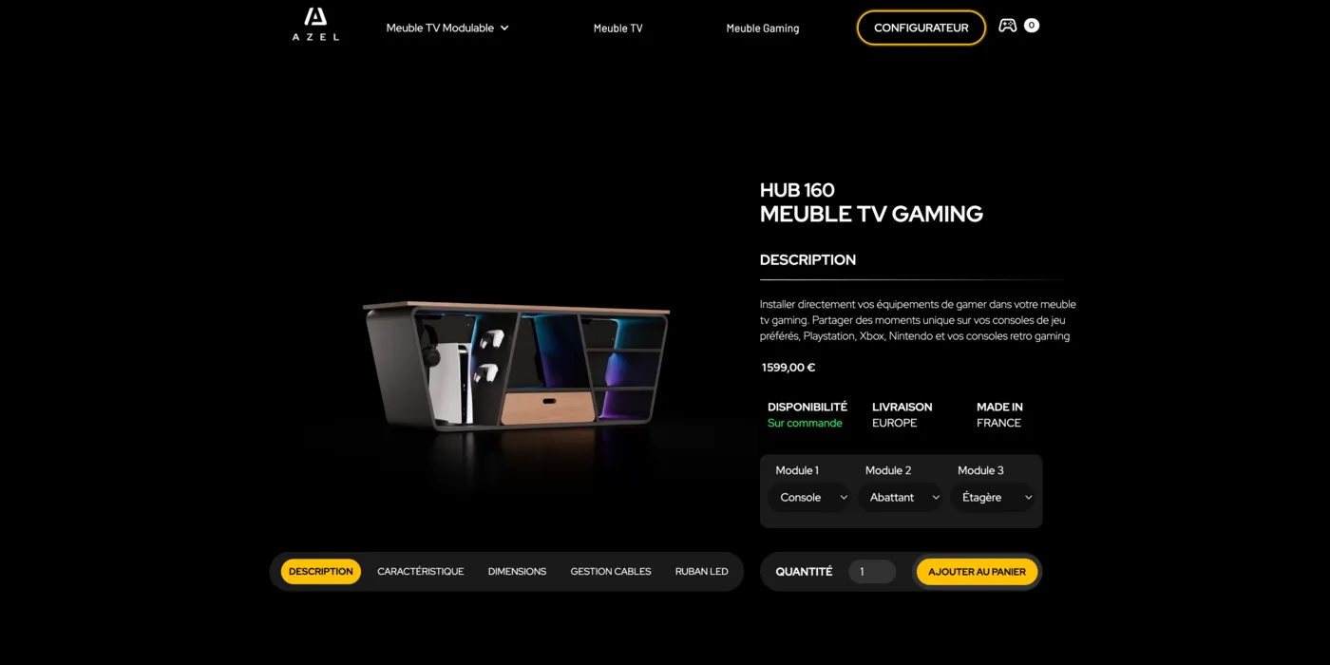Switch to the Caractéristique tab
Image resolution: width=1330 pixels, height=665 pixels.
click(421, 572)
